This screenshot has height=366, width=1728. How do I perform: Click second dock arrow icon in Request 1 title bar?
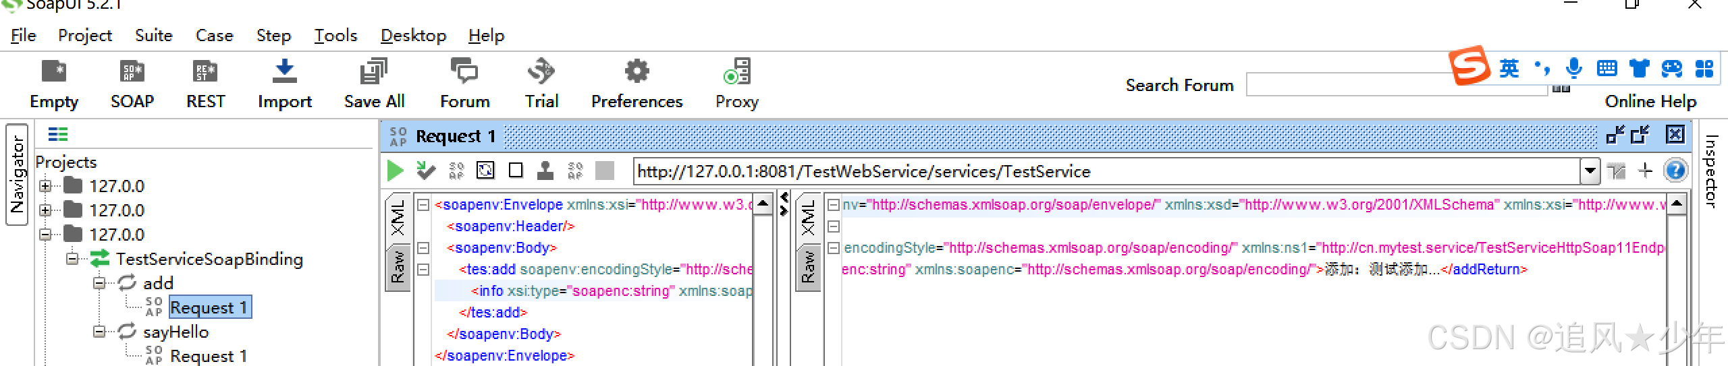click(x=1640, y=135)
